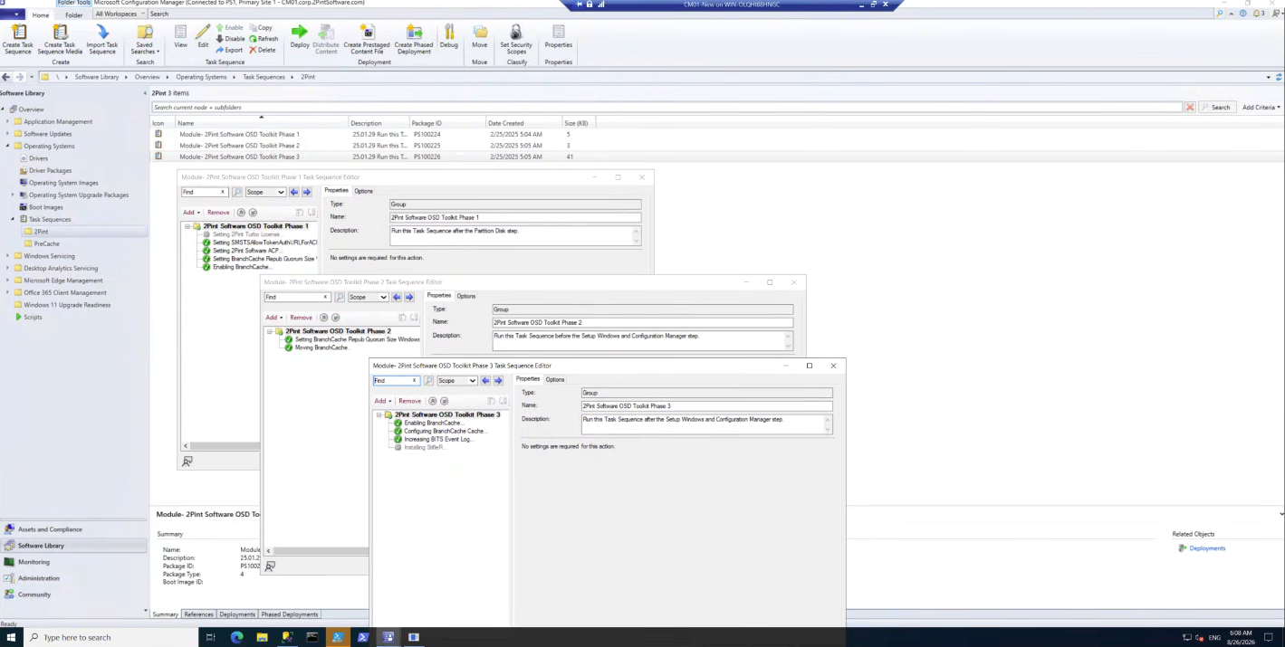
Task: Click Set Security Scopes in the ribbon
Action: pos(516,39)
